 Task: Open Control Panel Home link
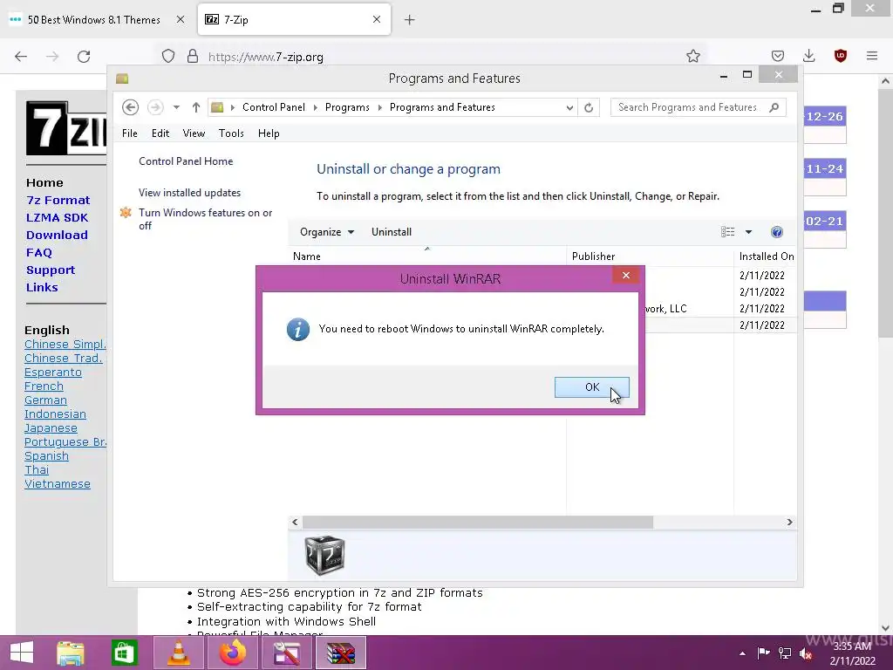coord(186,161)
